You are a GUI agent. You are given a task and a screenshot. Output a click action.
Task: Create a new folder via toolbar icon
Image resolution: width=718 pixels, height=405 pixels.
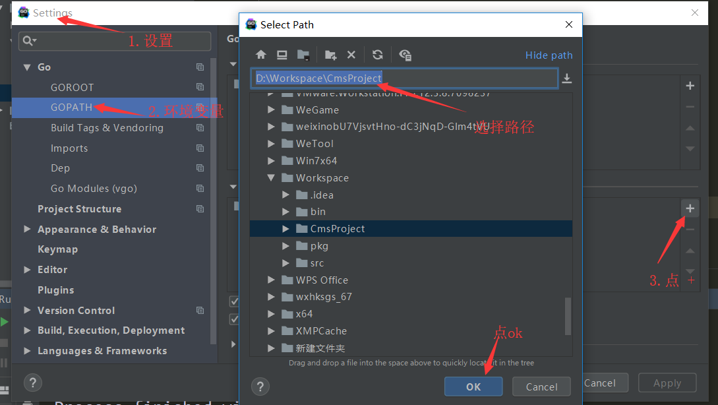pos(331,55)
